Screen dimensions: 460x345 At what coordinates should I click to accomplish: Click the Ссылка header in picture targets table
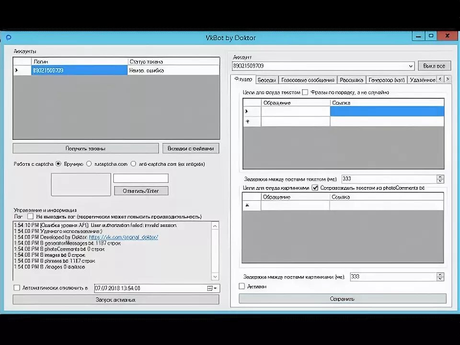pyautogui.click(x=386, y=197)
